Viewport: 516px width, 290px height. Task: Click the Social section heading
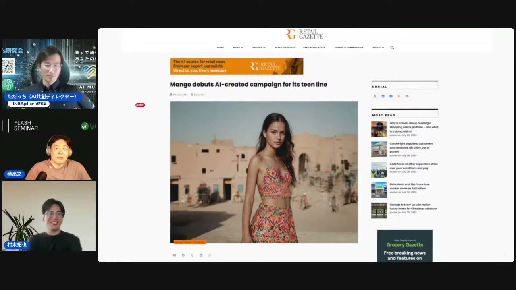tap(379, 87)
